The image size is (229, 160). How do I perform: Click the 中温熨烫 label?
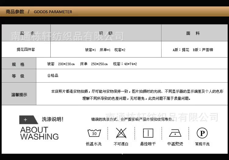[175, 144]
